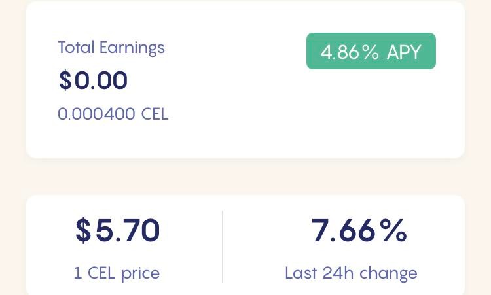This screenshot has height=295, width=491.
Task: Click the dollar sign before 5.70
Action: coord(83,230)
